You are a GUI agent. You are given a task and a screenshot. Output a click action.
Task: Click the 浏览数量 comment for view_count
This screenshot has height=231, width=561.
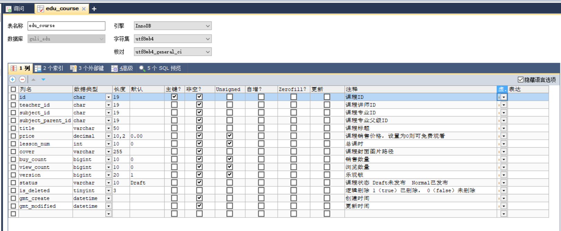point(421,167)
